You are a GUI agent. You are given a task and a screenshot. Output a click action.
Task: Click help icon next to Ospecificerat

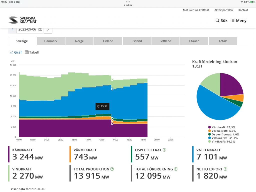point(164,150)
